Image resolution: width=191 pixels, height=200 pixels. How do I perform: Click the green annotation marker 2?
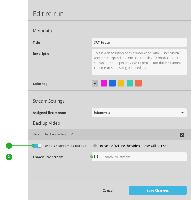click(9, 157)
